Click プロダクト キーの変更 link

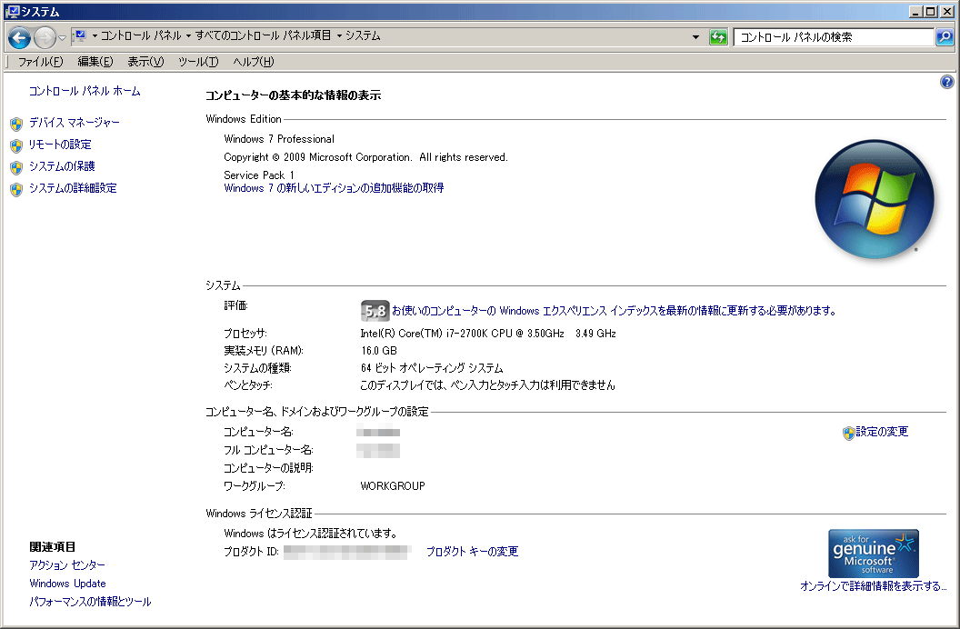(472, 552)
